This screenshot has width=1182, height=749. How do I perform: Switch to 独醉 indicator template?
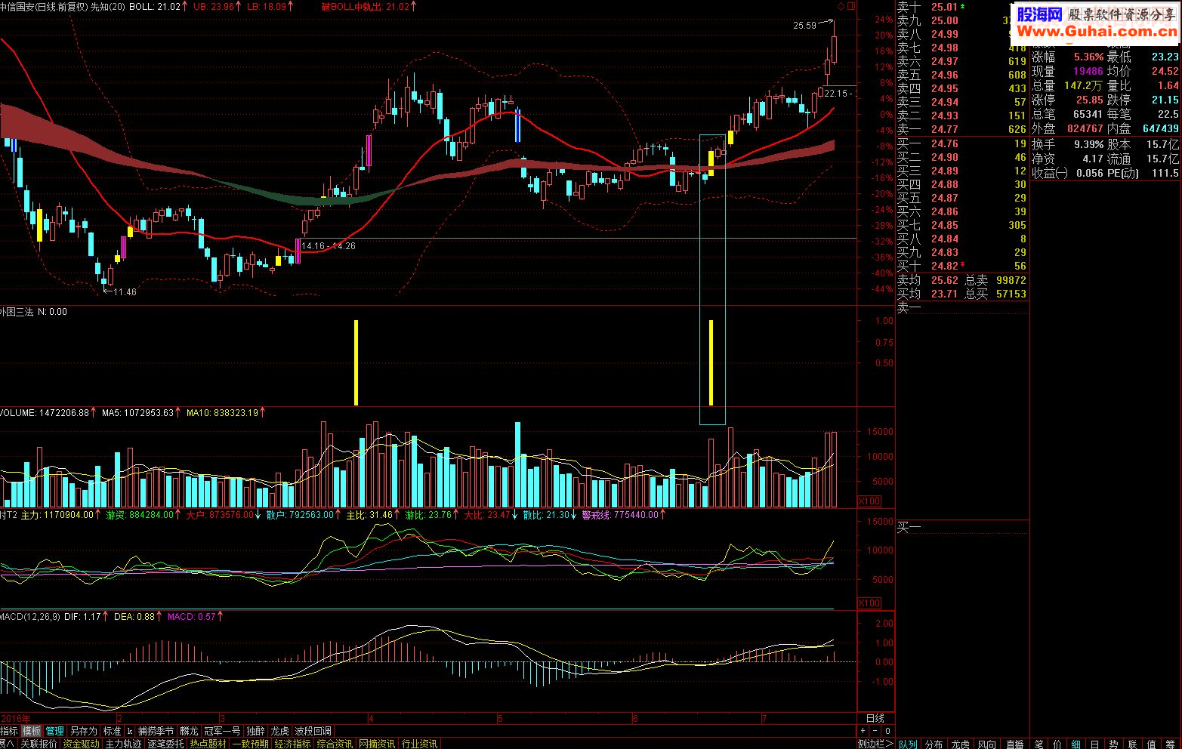[x=255, y=731]
